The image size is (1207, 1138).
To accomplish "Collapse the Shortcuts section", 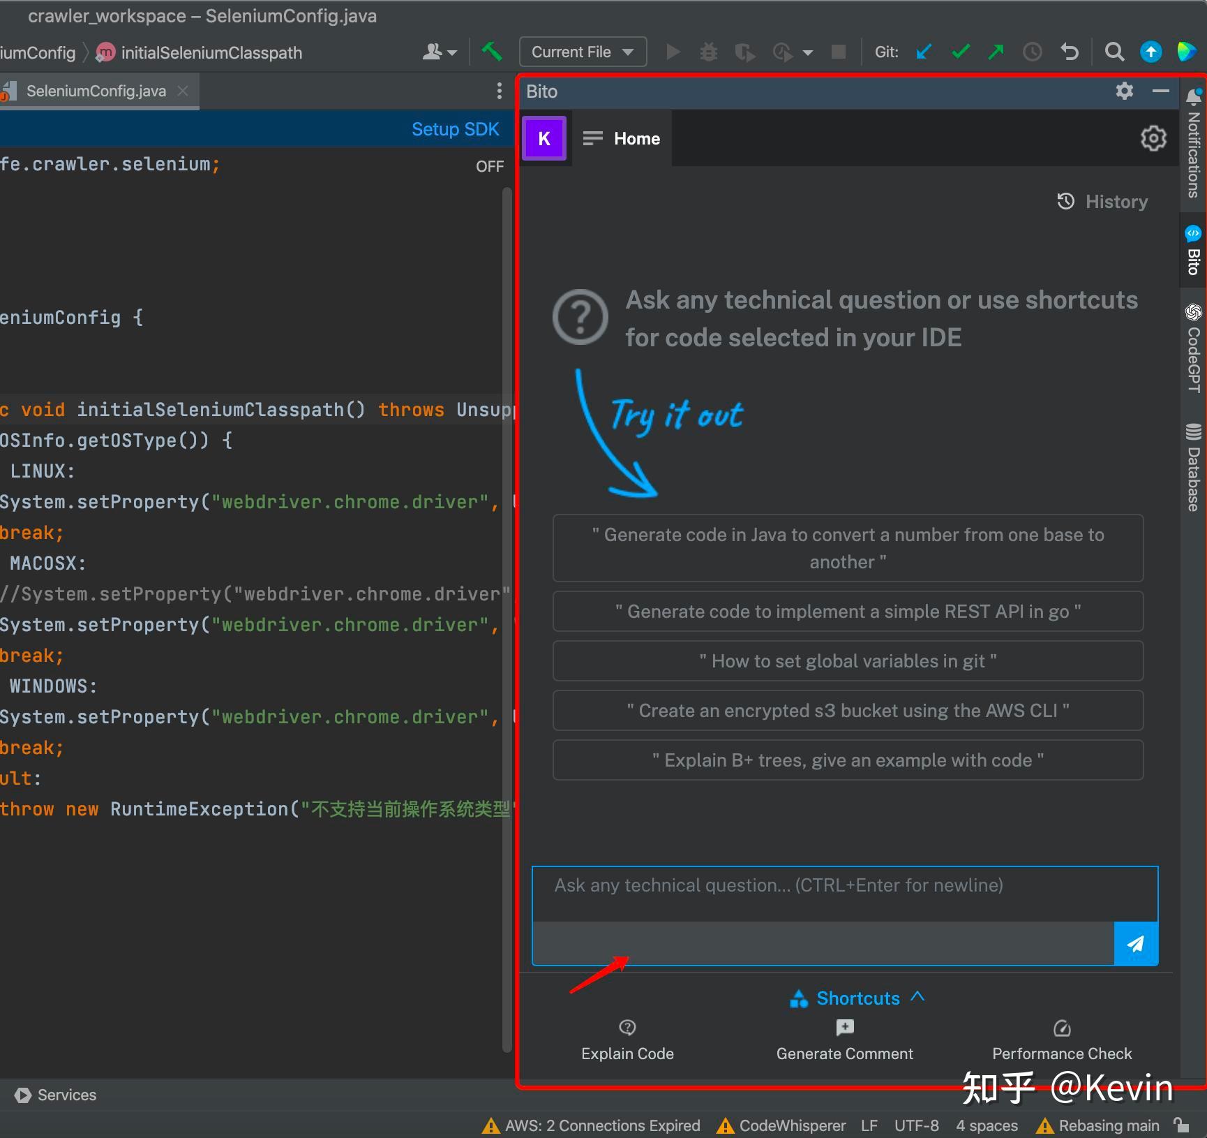I will tap(857, 998).
